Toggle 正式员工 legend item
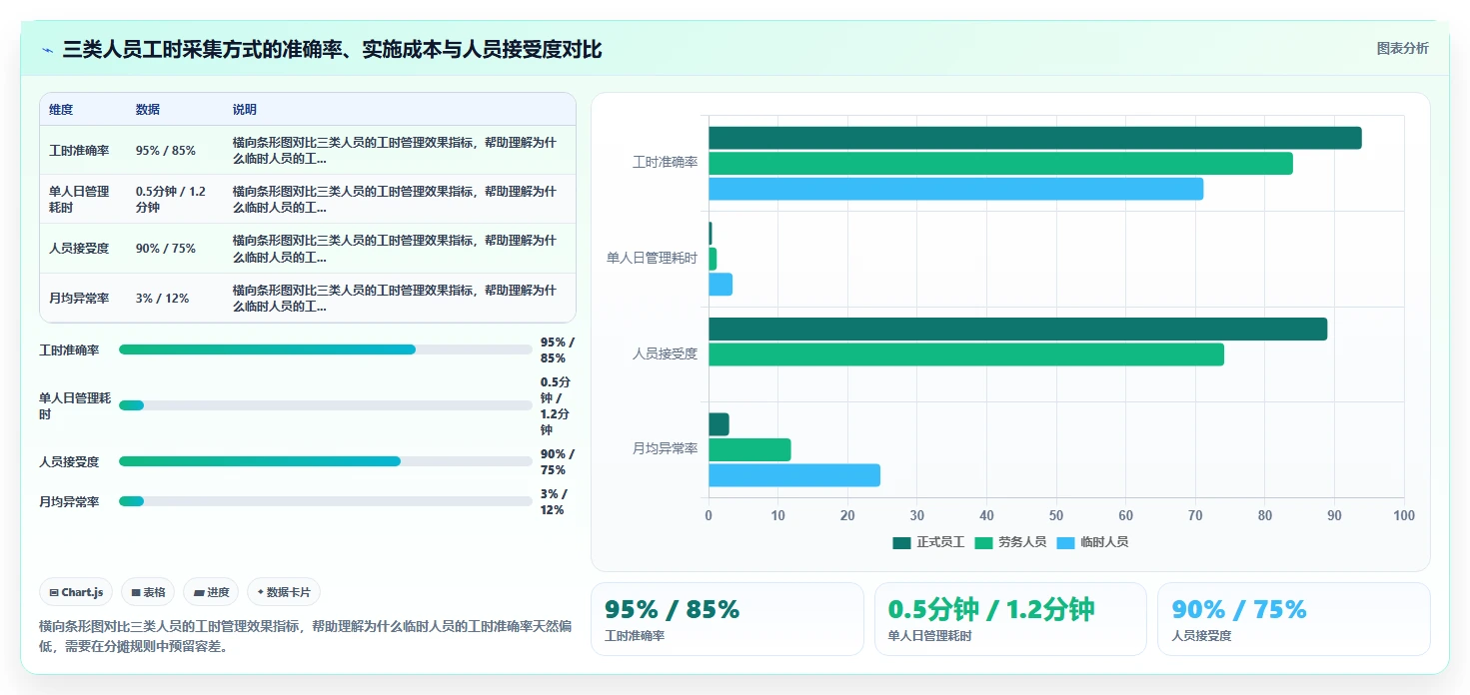 point(928,542)
